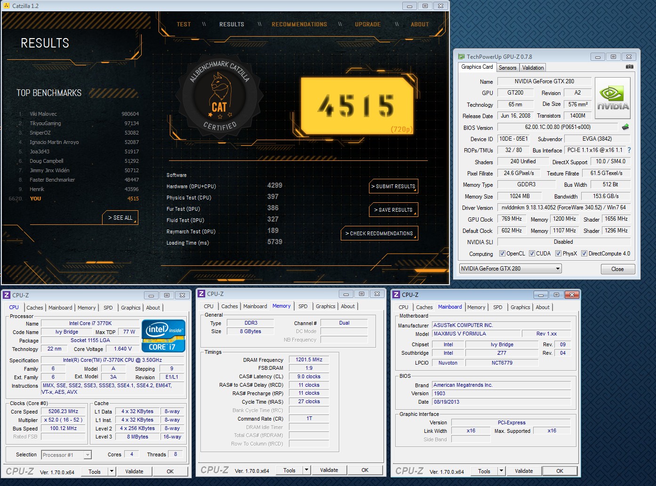The height and width of the screenshot is (486, 656).
Task: Toggle the DirectCompute 4.0 checkbox
Action: [x=584, y=254]
